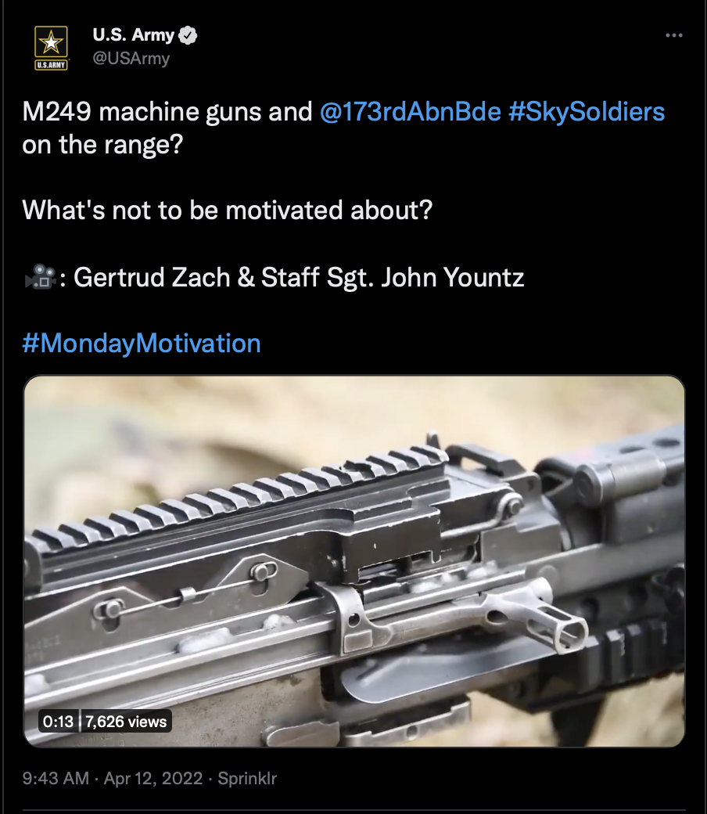
Task: Open the @173rdAbnBde mention
Action: point(411,112)
